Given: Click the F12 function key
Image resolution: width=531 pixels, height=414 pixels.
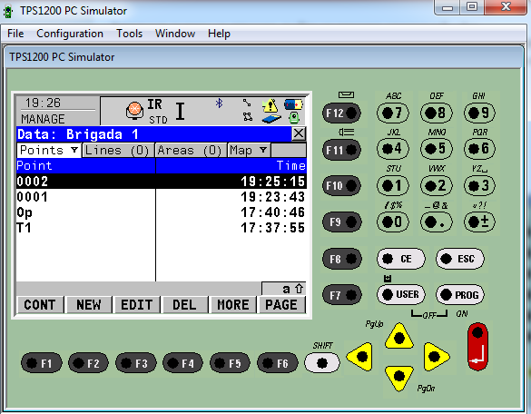Looking at the screenshot, I should point(341,113).
